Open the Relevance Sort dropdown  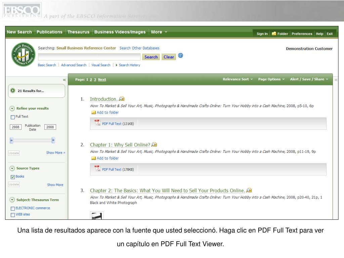point(238,79)
